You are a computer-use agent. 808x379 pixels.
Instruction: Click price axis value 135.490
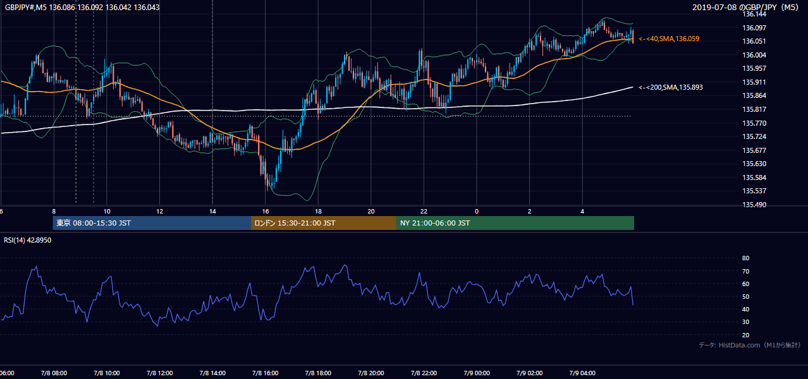(x=754, y=205)
